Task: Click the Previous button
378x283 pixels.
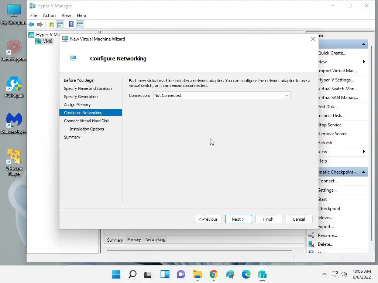Action: click(208, 219)
